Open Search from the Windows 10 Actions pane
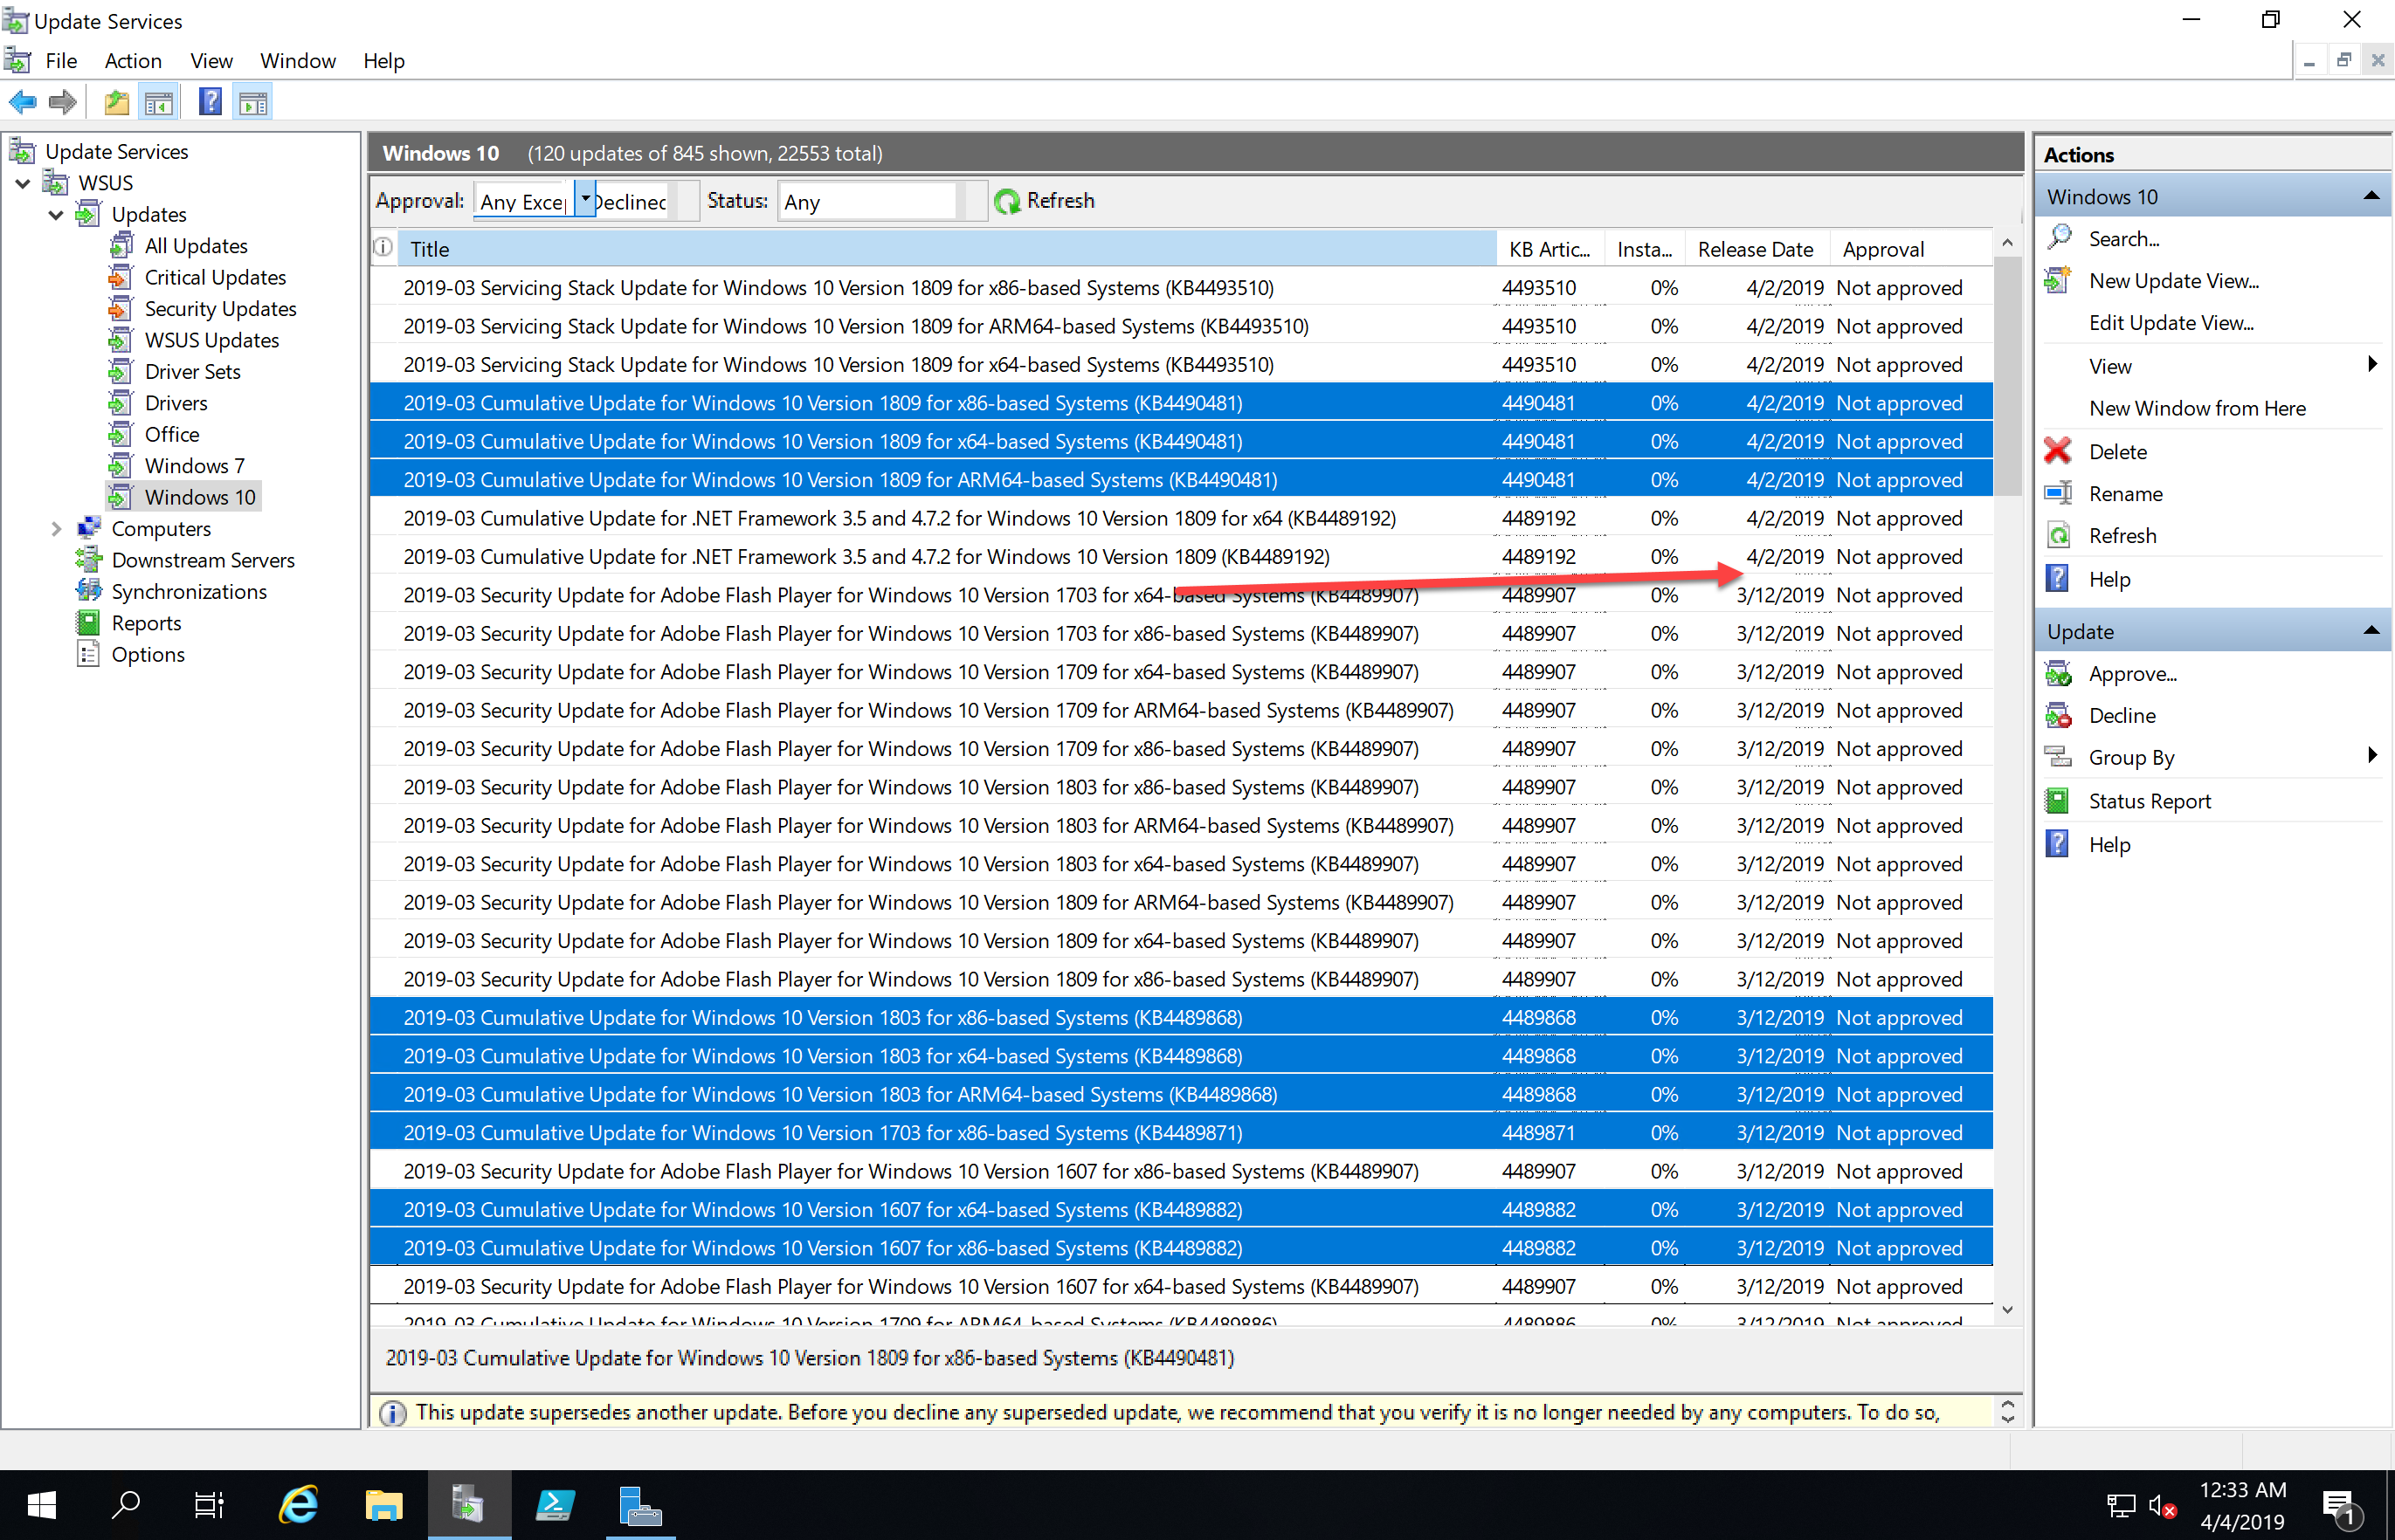The image size is (2395, 1540). [x=2060, y=238]
